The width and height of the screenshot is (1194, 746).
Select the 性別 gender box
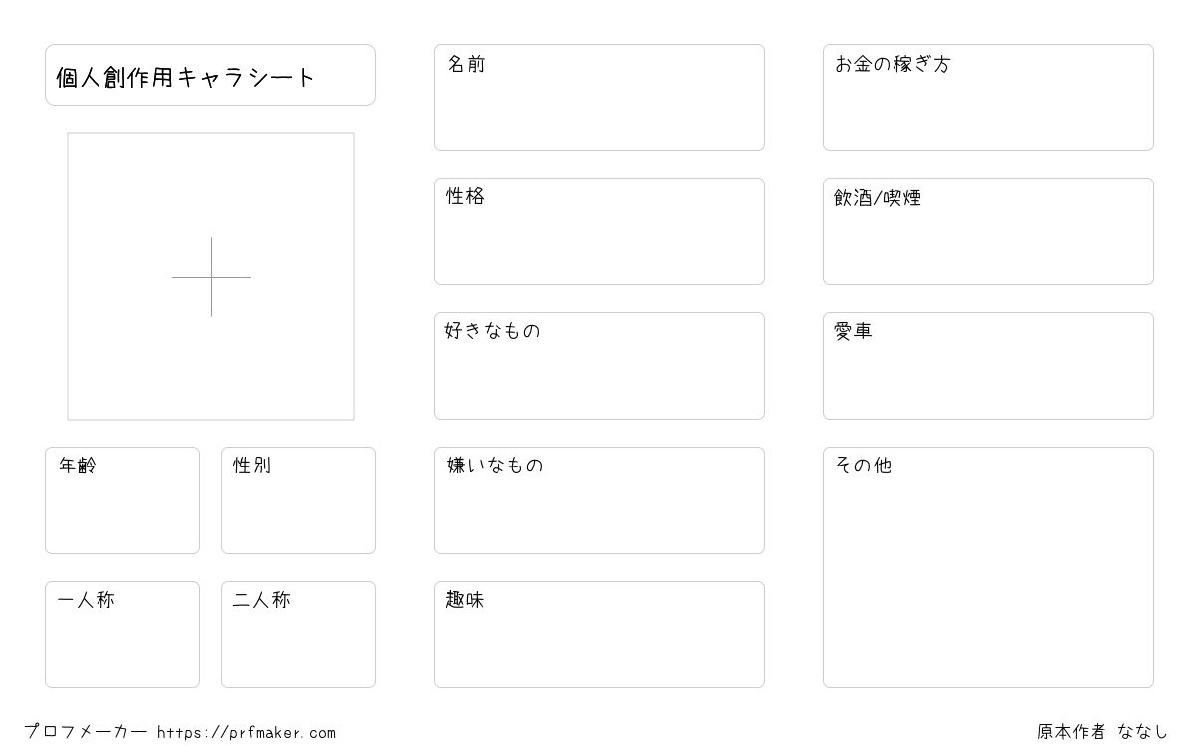pyautogui.click(x=298, y=500)
